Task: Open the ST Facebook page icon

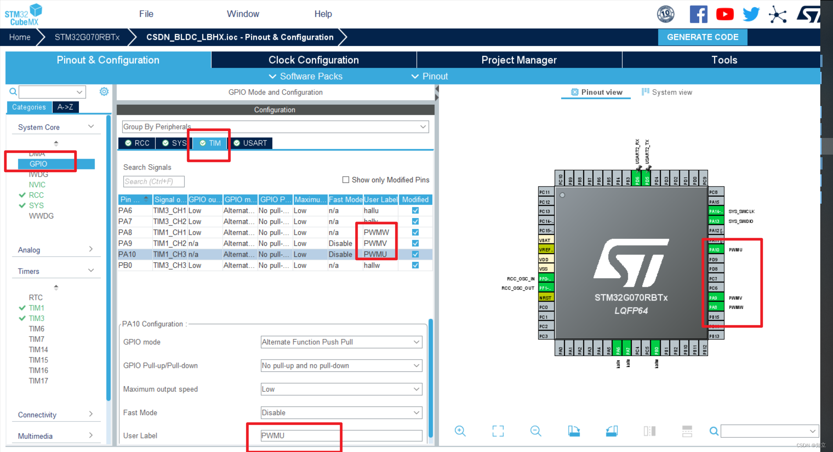Action: click(x=698, y=14)
